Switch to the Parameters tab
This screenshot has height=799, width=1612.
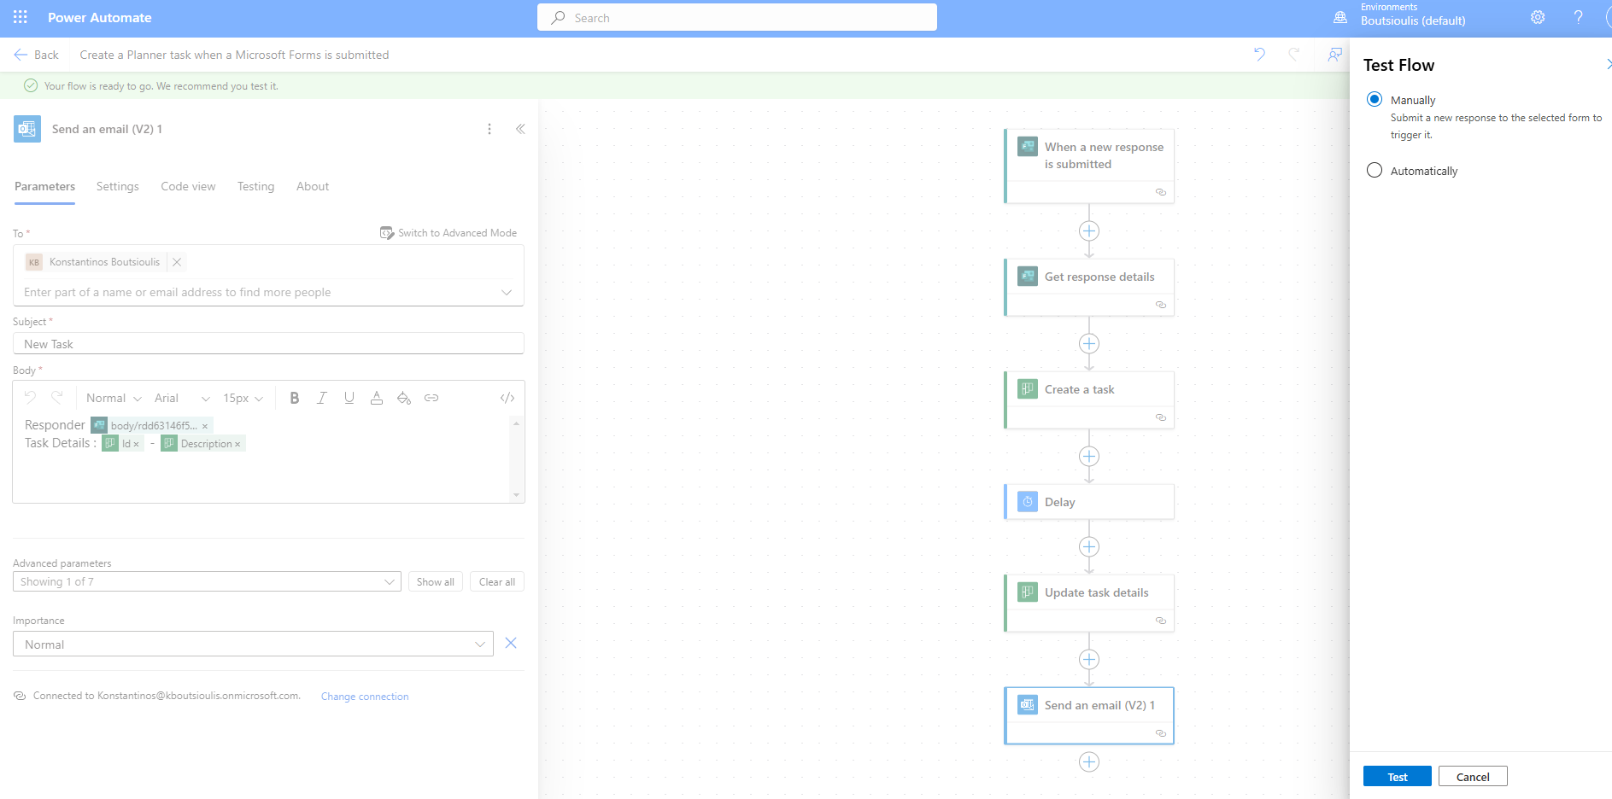(x=44, y=186)
